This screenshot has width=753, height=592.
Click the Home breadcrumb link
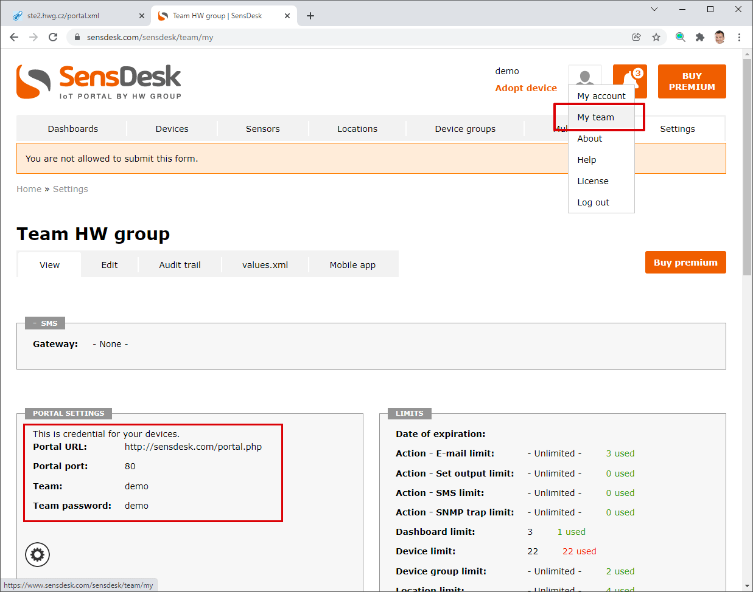[x=29, y=189]
